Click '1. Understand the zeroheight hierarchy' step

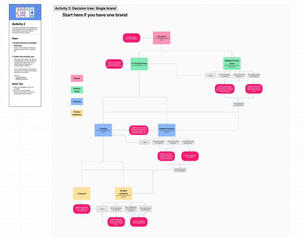tap(24, 44)
